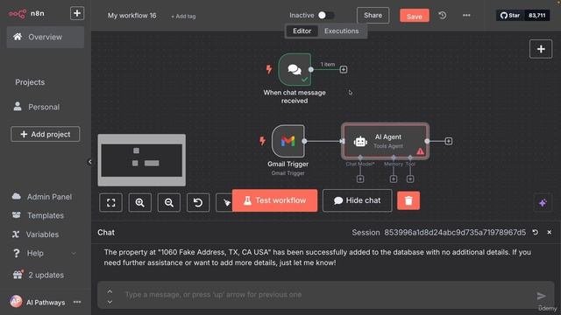Click Add tag
The image size is (561, 315).
tap(183, 17)
